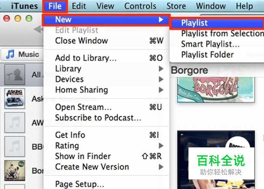Open the iTunes application menu

point(24,6)
